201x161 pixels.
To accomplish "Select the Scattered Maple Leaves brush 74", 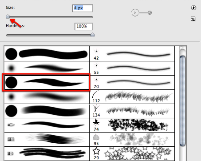I will 132,125.
